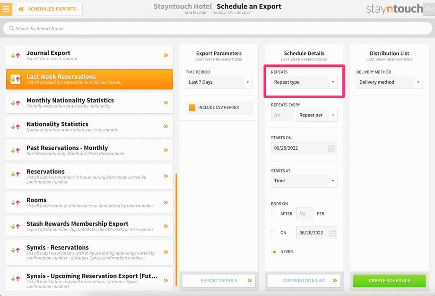The image size is (435, 296).
Task: Toggle the Include CSV Header checkbox
Action: 192,108
